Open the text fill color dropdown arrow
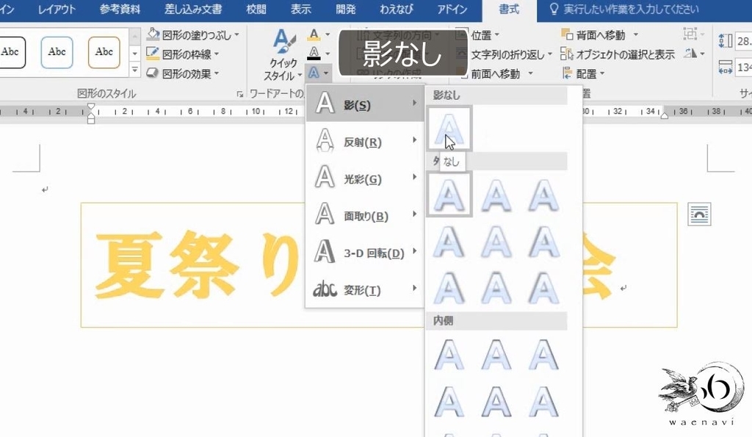The image size is (752, 437). pos(328,35)
